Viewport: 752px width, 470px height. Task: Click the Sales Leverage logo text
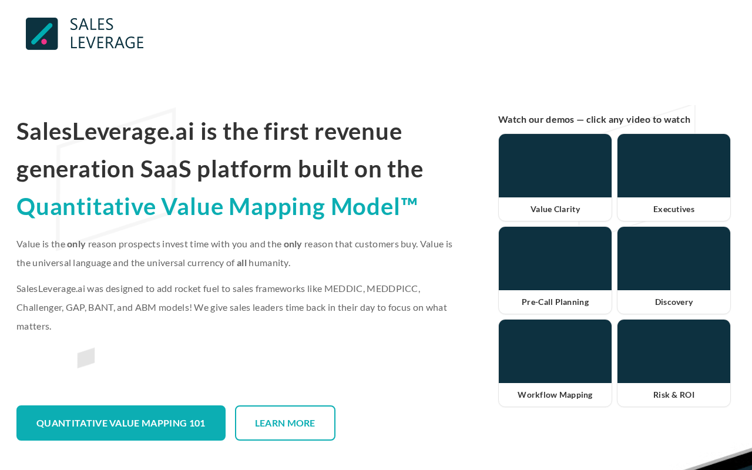[106, 33]
